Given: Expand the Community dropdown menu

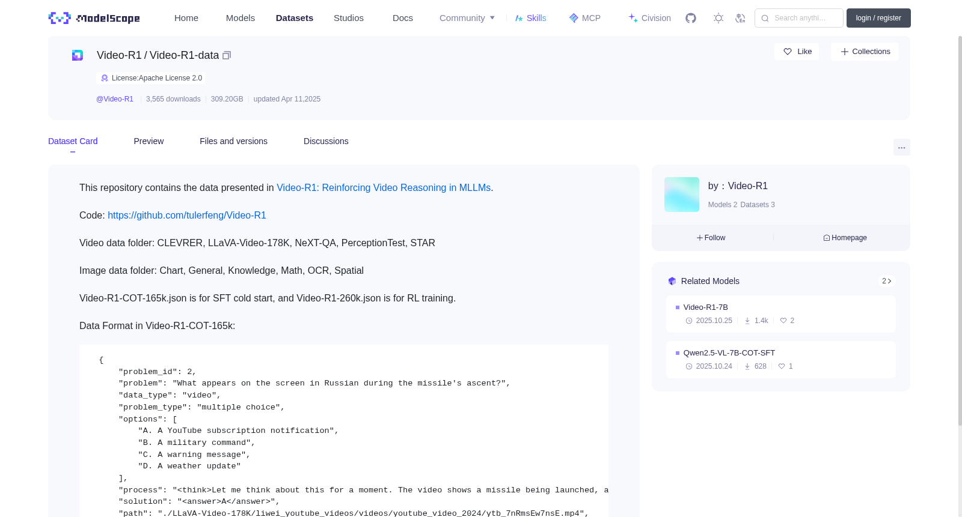Looking at the screenshot, I should tap(467, 18).
